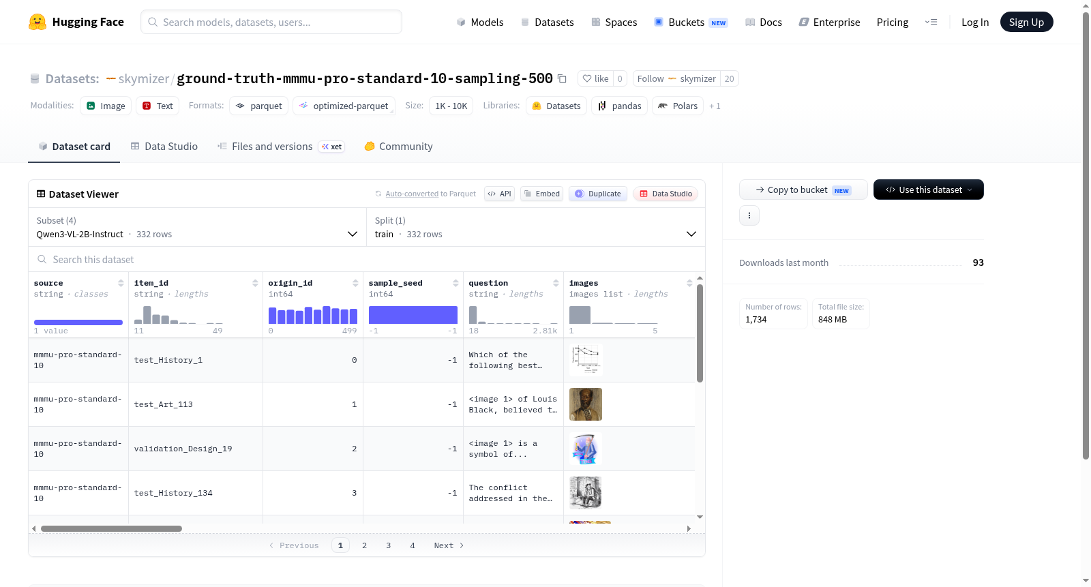Go to the Pricing page

(893, 22)
